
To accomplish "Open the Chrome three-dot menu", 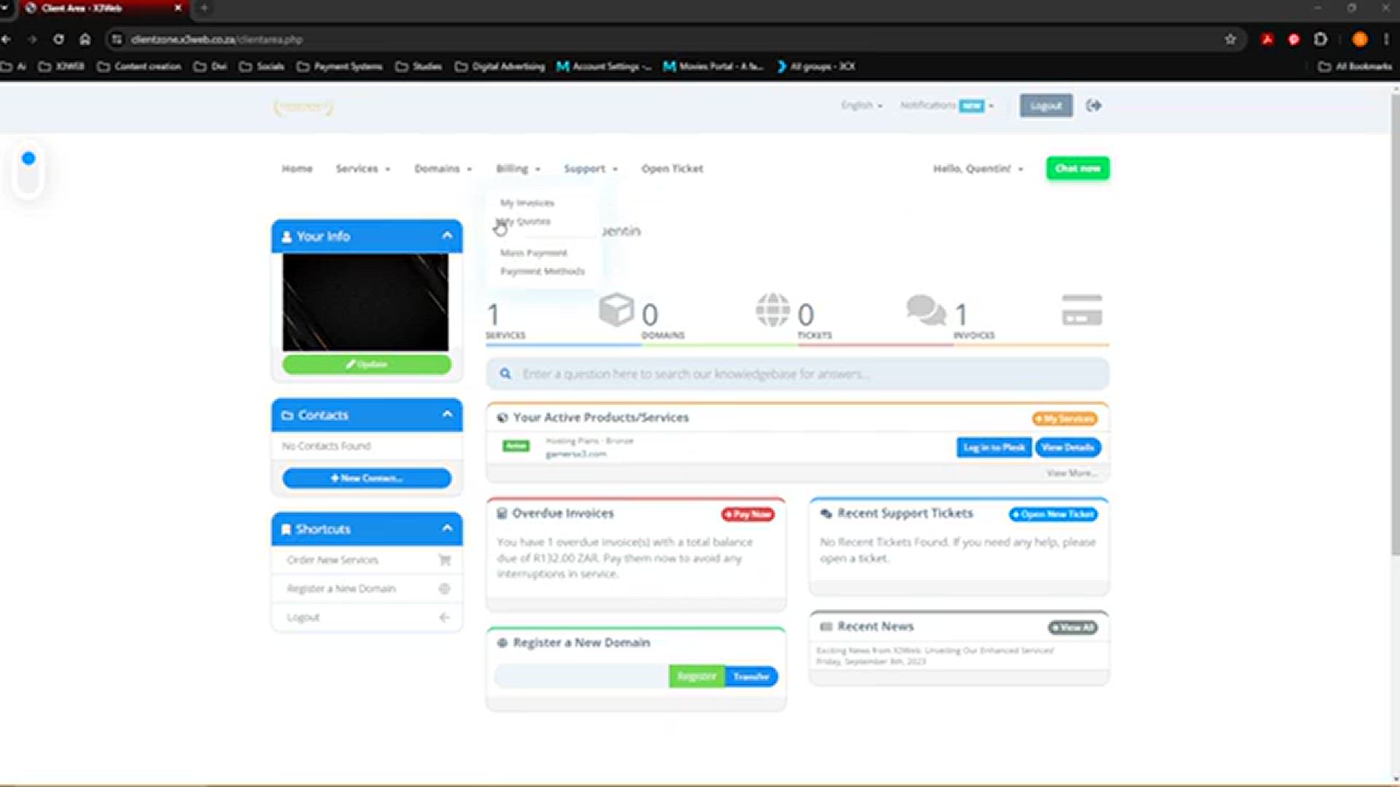I will 1386,39.
